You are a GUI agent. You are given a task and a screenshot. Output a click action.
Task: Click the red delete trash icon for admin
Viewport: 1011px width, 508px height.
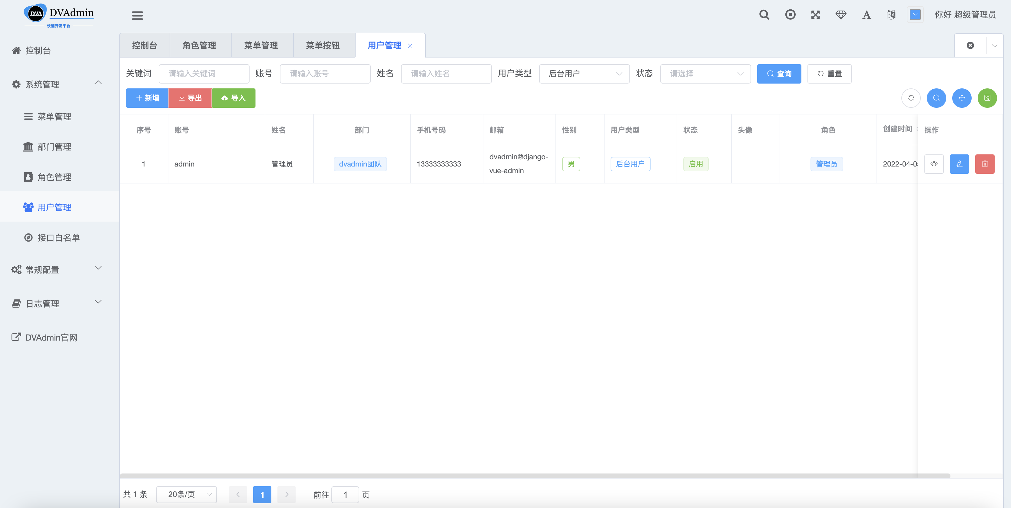[x=984, y=164]
